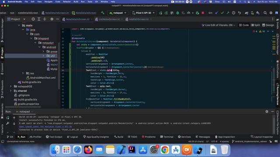Open Logcat tool window button

(72, 137)
